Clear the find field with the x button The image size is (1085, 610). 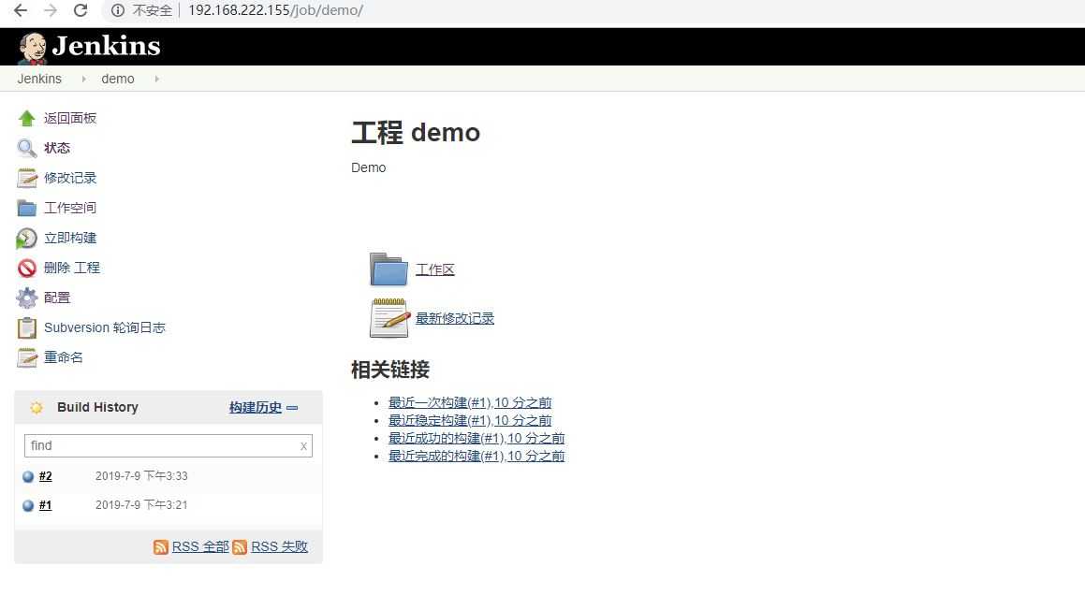coord(303,447)
